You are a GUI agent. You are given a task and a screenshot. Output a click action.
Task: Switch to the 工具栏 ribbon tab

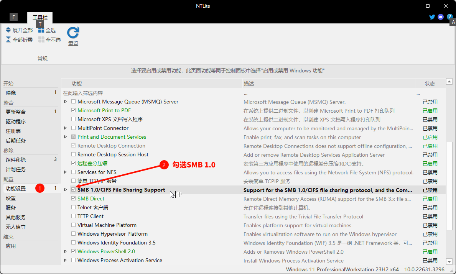tap(40, 18)
